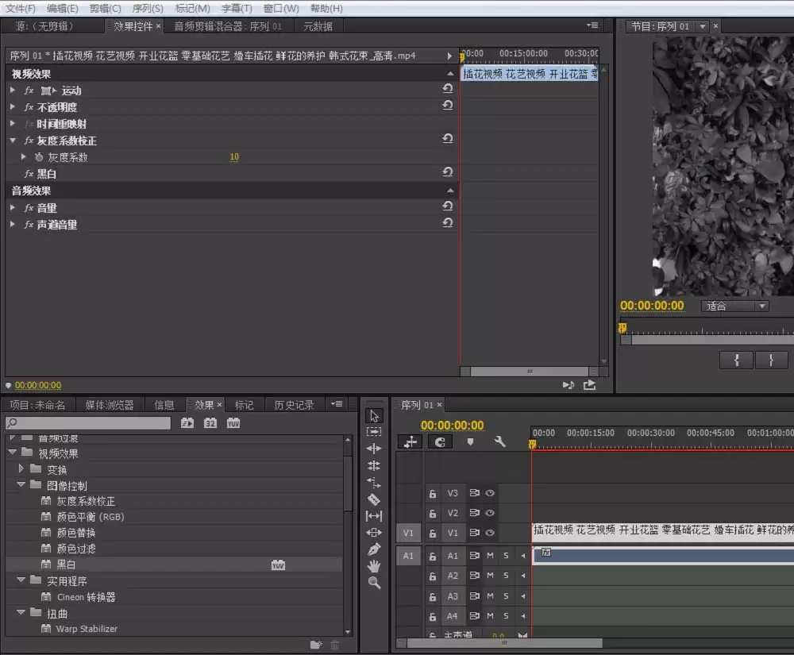The height and width of the screenshot is (655, 794).
Task: Open the 适合 zoom level dropdown
Action: (734, 306)
